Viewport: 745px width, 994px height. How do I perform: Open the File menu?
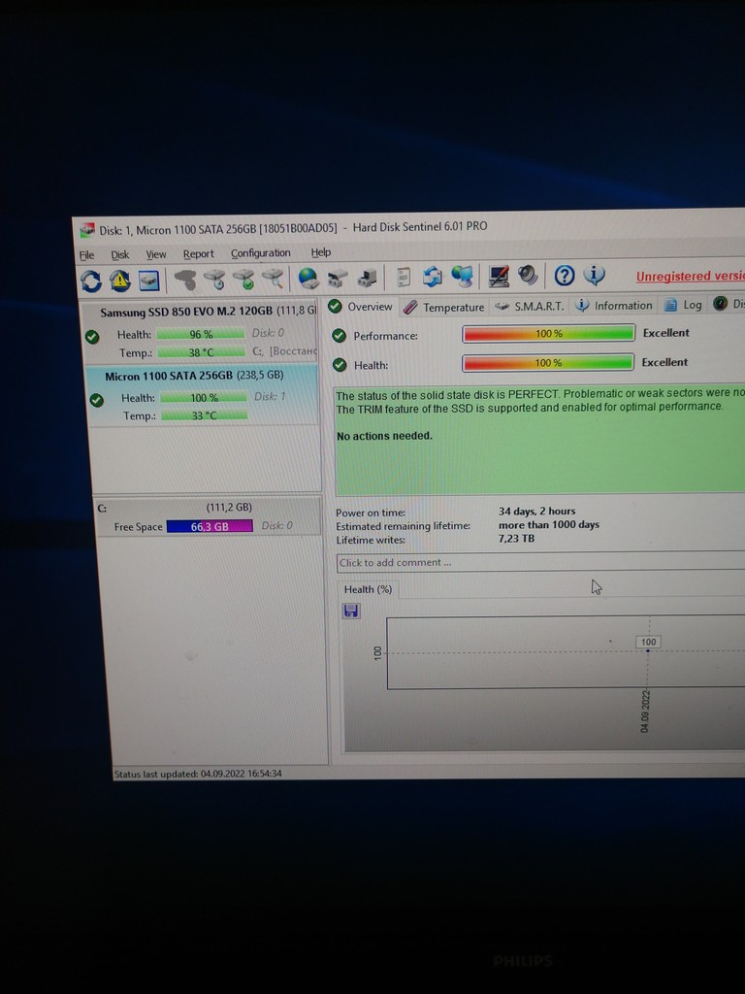point(86,255)
